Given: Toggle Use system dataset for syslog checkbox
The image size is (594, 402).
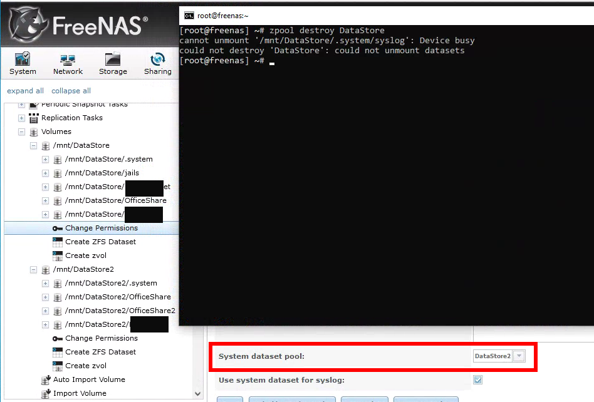Looking at the screenshot, I should (477, 379).
